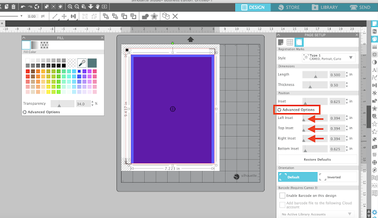The image size is (378, 218).
Task: Choose the pattern fill mode
Action: 44,45
